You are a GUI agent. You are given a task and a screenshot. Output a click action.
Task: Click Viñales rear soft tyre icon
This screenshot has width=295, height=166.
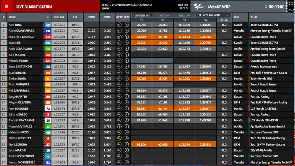click(x=127, y=126)
